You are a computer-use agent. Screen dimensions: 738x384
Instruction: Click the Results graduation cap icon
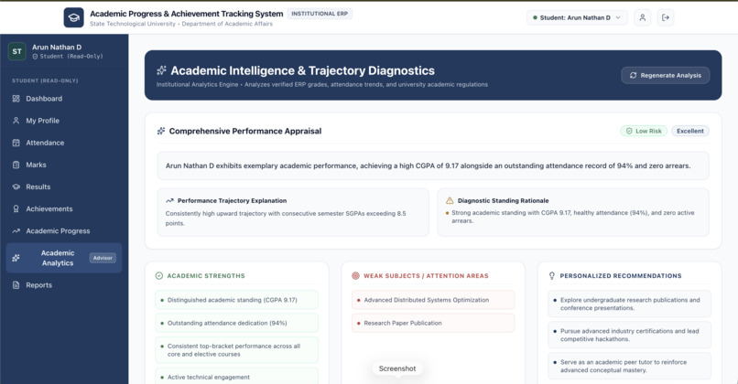coord(16,187)
